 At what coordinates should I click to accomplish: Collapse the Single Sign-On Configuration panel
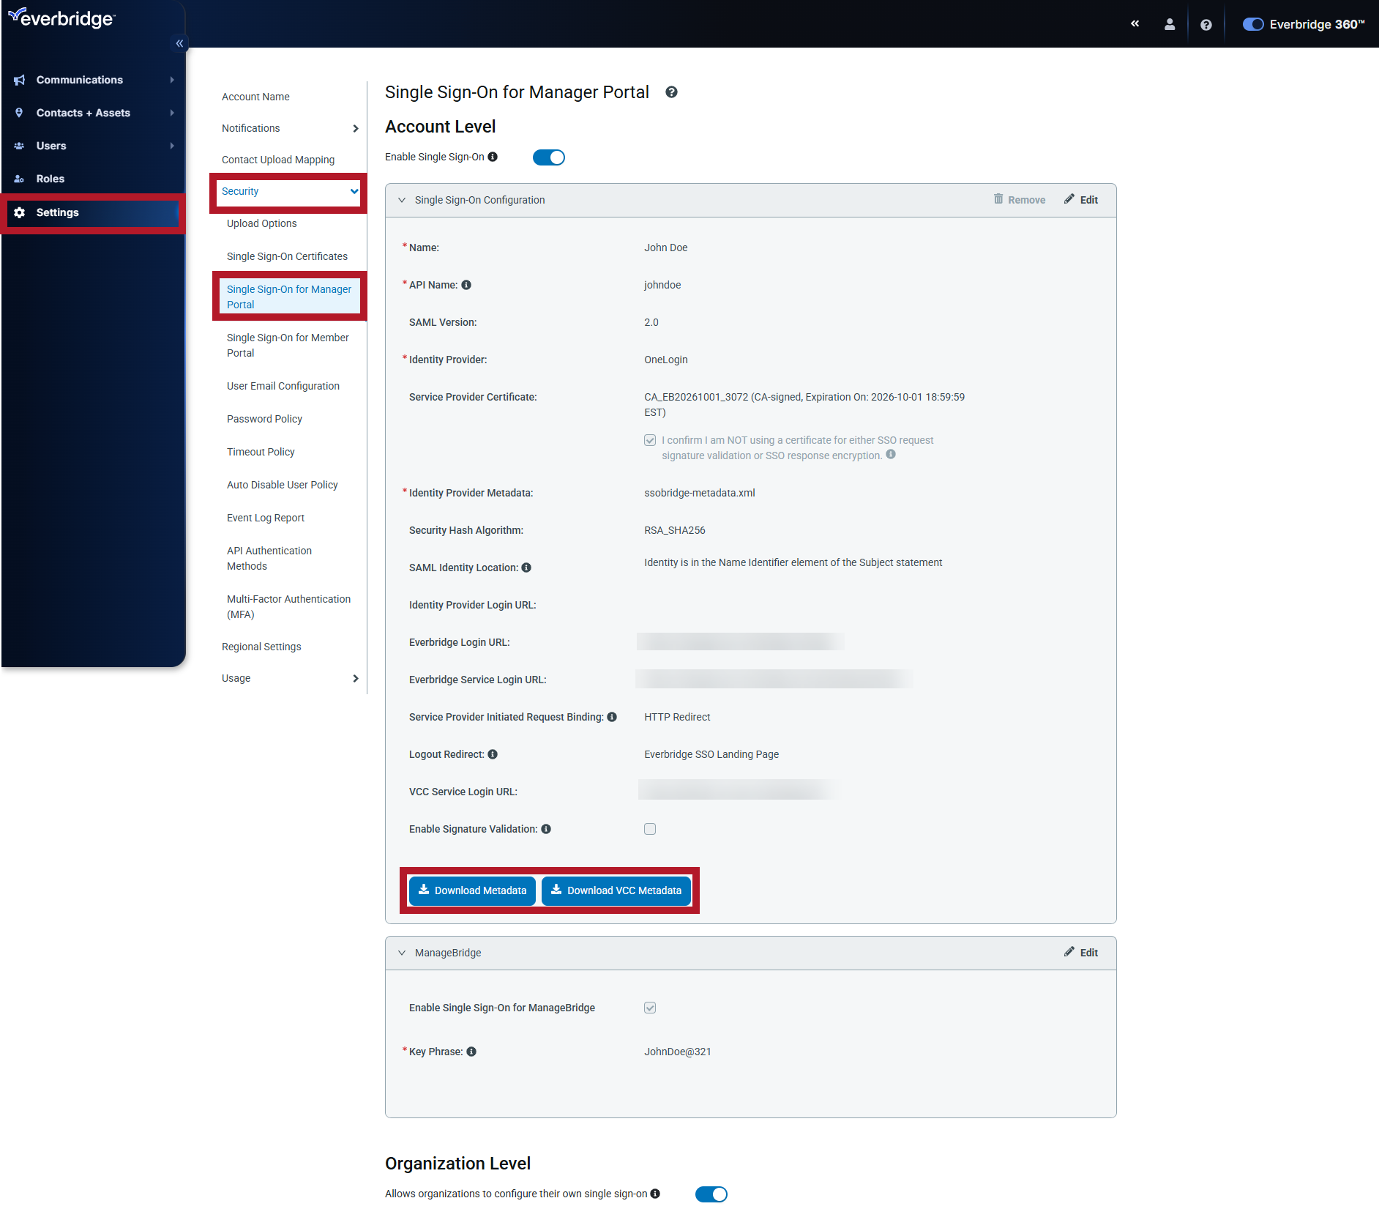(402, 200)
